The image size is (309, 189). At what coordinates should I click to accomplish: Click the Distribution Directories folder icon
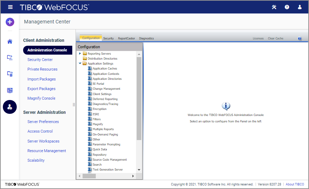click(x=85, y=58)
